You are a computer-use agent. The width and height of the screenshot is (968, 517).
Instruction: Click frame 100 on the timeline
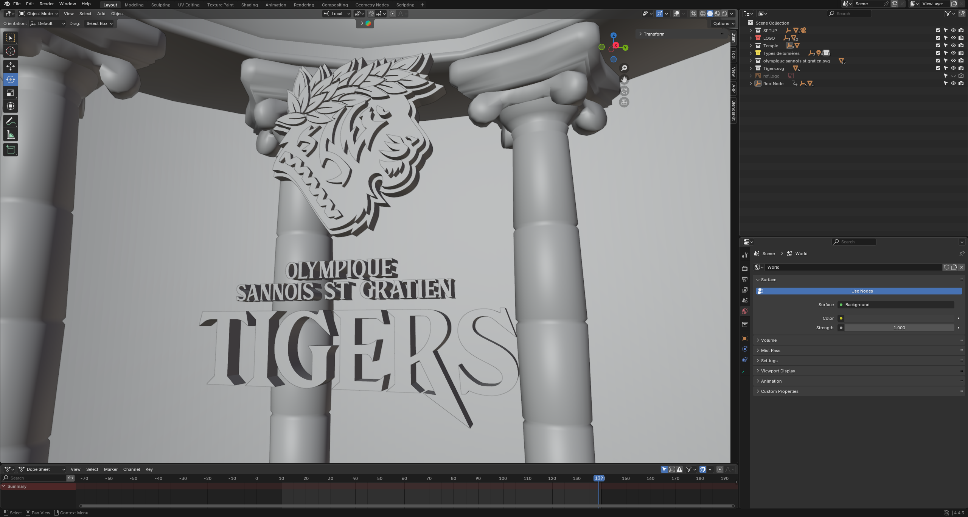[x=503, y=478]
